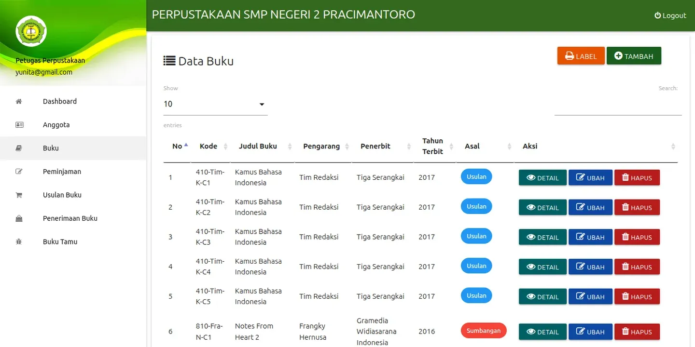Image resolution: width=695 pixels, height=347 pixels.
Task: Click the Sumbangan badge in row 6
Action: tap(484, 331)
